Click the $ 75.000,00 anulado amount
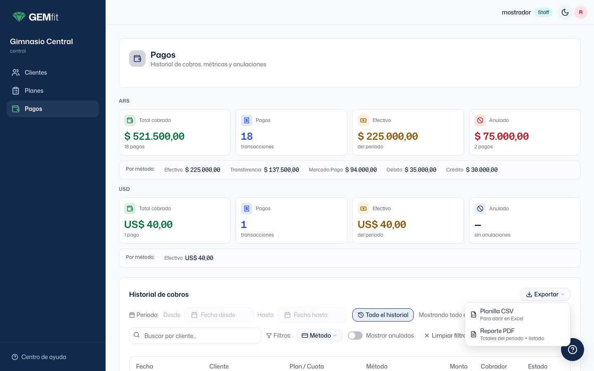This screenshot has width=594, height=371. point(502,136)
